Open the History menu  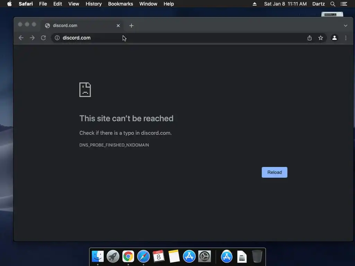[94, 4]
